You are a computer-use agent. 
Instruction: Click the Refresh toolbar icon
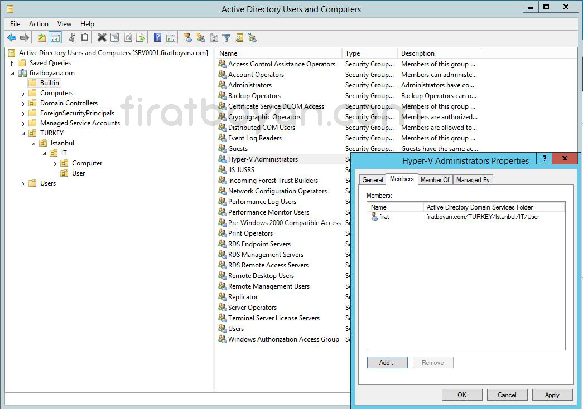128,37
